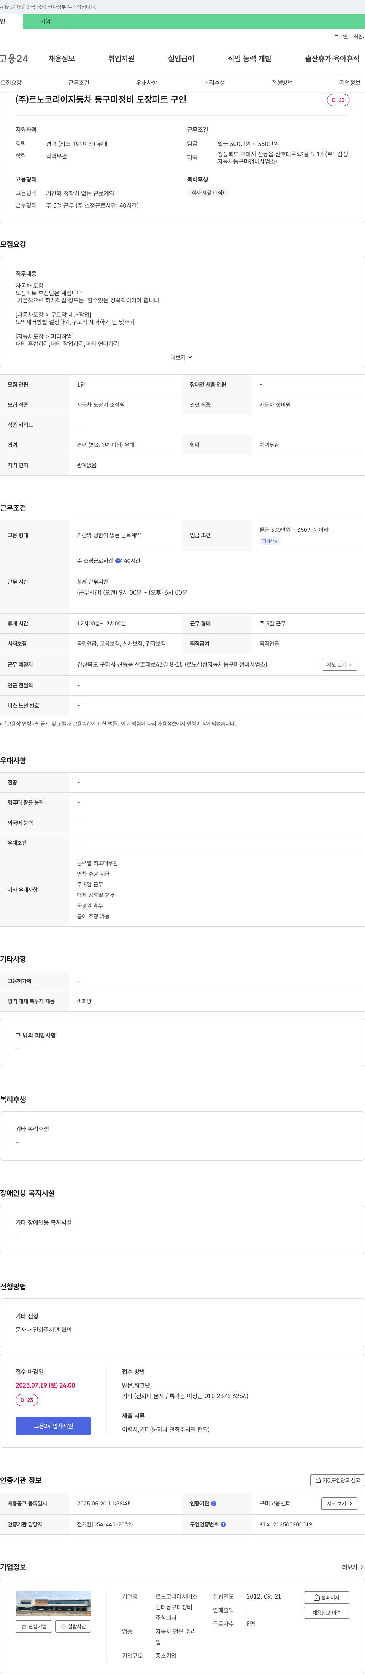
Task: Jump to 근무조건 section tab
Action: coord(79,83)
